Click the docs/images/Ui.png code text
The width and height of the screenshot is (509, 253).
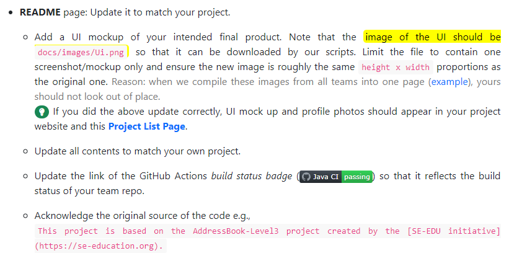tap(81, 53)
